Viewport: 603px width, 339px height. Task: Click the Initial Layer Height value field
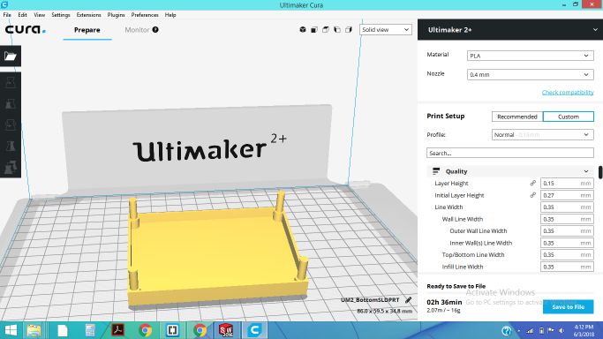click(567, 195)
